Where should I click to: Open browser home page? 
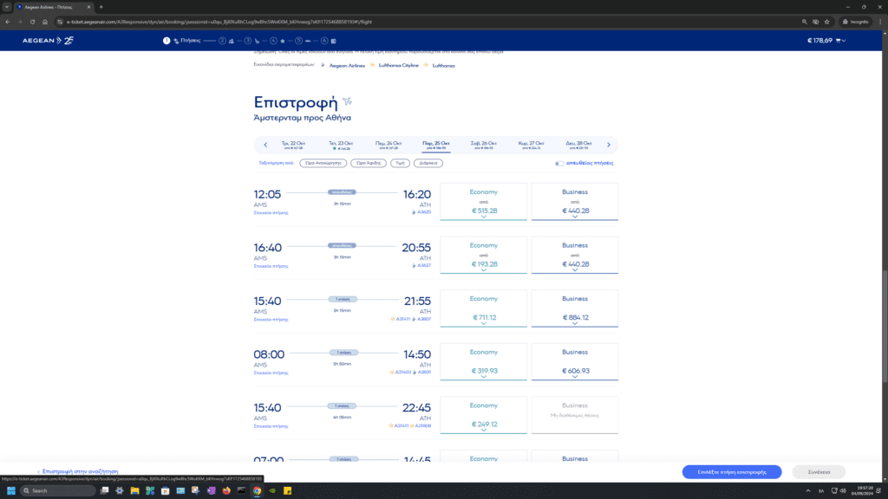click(45, 22)
